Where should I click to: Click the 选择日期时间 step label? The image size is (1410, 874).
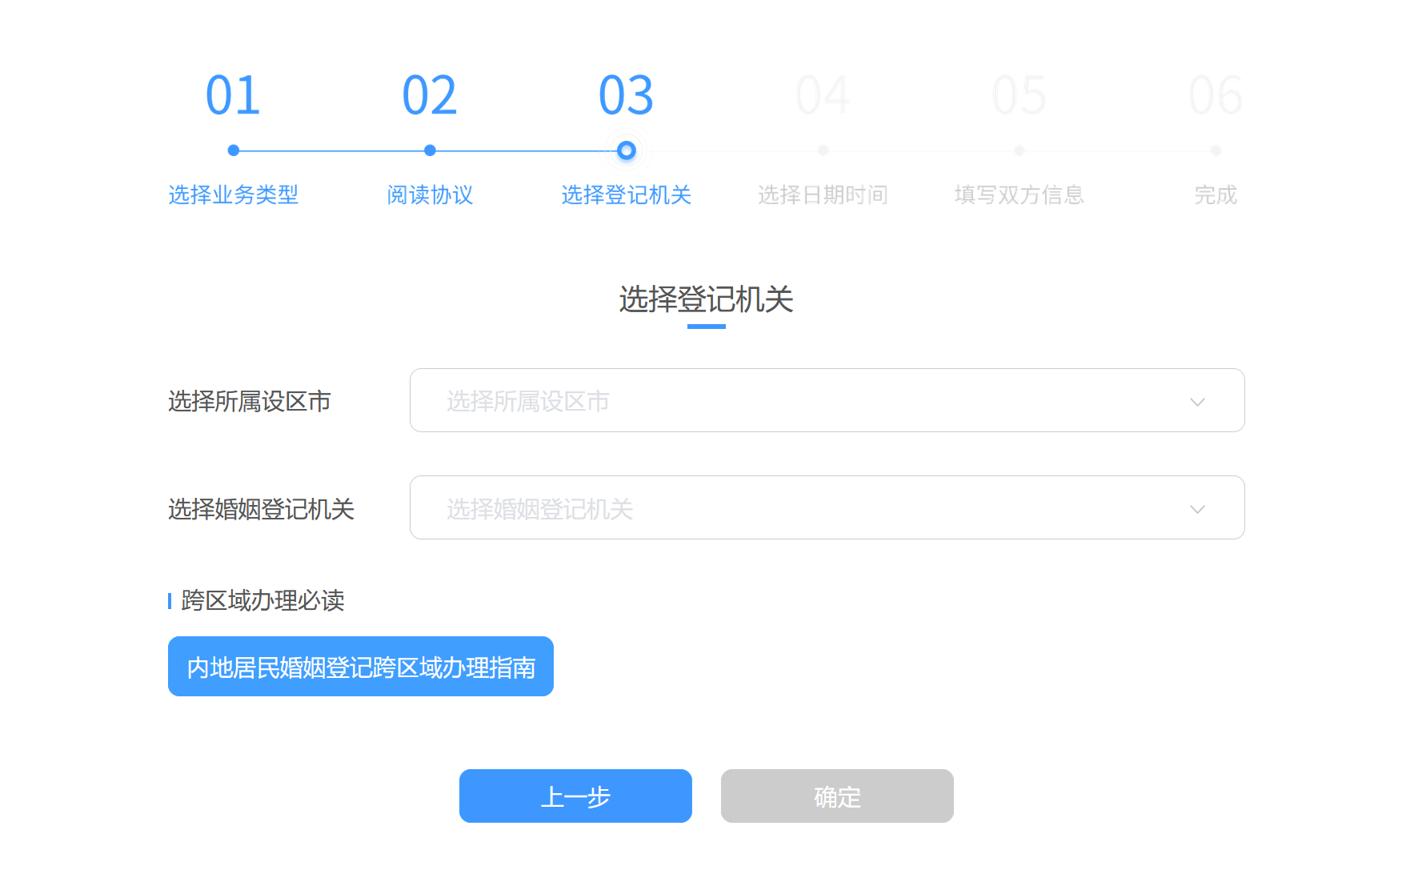(823, 194)
